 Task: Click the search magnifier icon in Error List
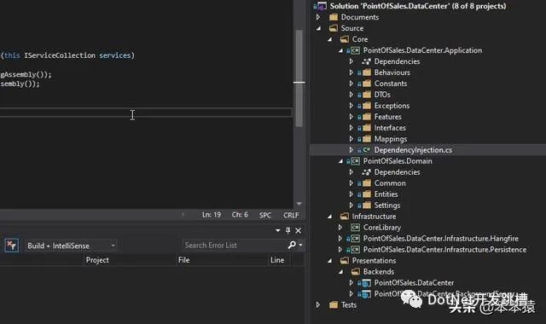(292, 245)
